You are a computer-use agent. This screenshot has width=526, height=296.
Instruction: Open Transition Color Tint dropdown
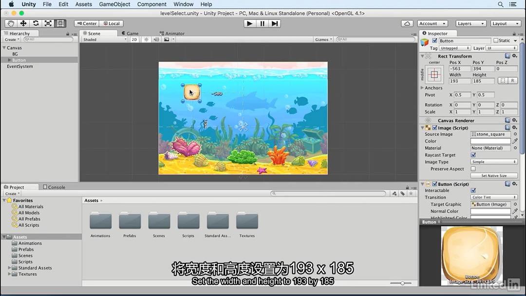coord(494,198)
